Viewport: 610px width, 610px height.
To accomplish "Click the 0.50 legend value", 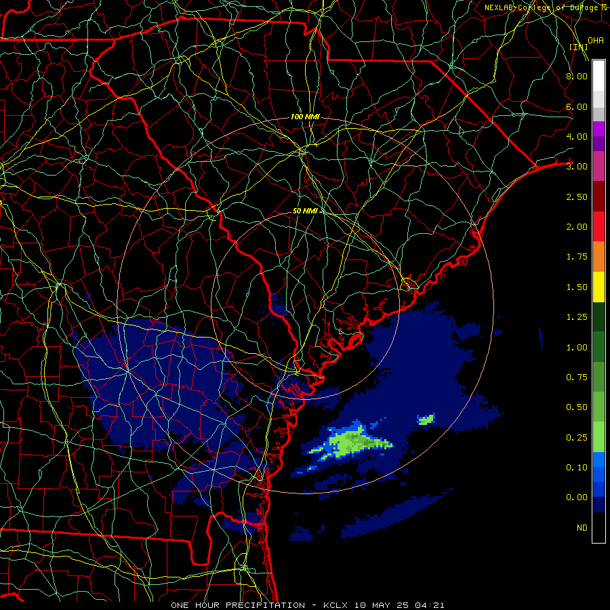I will tap(577, 407).
